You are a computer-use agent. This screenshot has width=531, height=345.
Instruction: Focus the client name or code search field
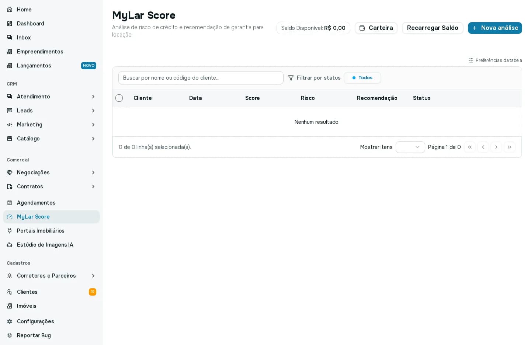coord(201,78)
